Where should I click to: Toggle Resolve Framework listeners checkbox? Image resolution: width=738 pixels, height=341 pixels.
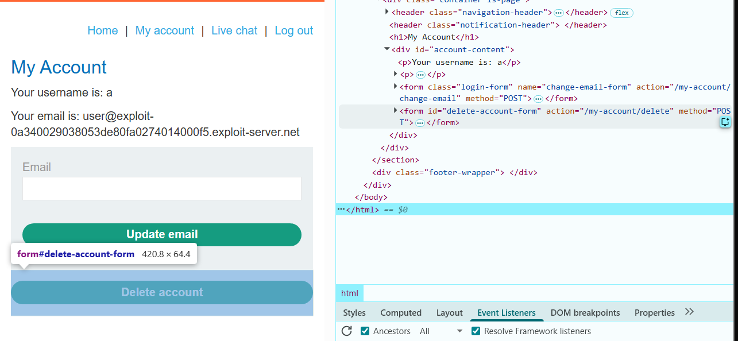click(476, 331)
